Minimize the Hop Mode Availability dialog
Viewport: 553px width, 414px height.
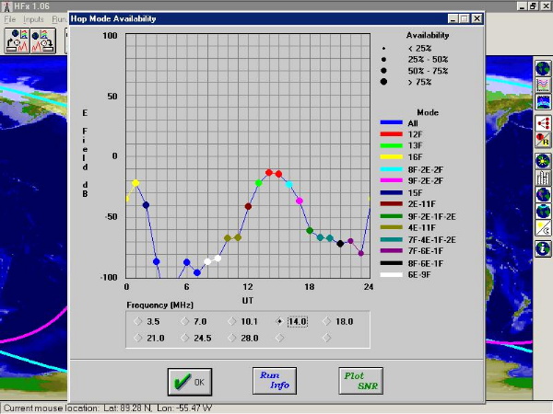coord(453,18)
